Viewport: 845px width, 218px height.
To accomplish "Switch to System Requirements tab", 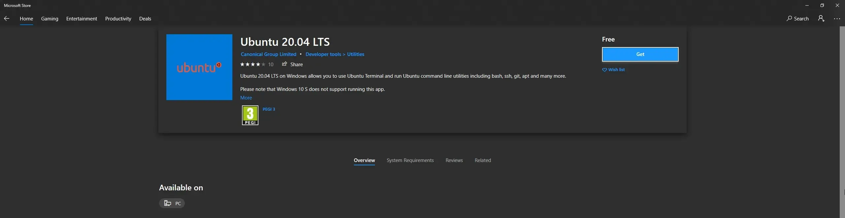I will pos(410,160).
